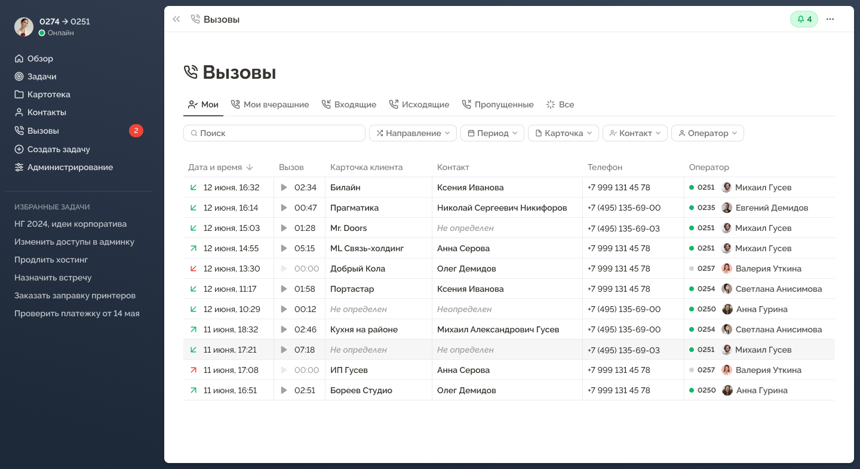Open favorite task Продлить хостинг
Image resolution: width=860 pixels, height=469 pixels.
(51, 260)
